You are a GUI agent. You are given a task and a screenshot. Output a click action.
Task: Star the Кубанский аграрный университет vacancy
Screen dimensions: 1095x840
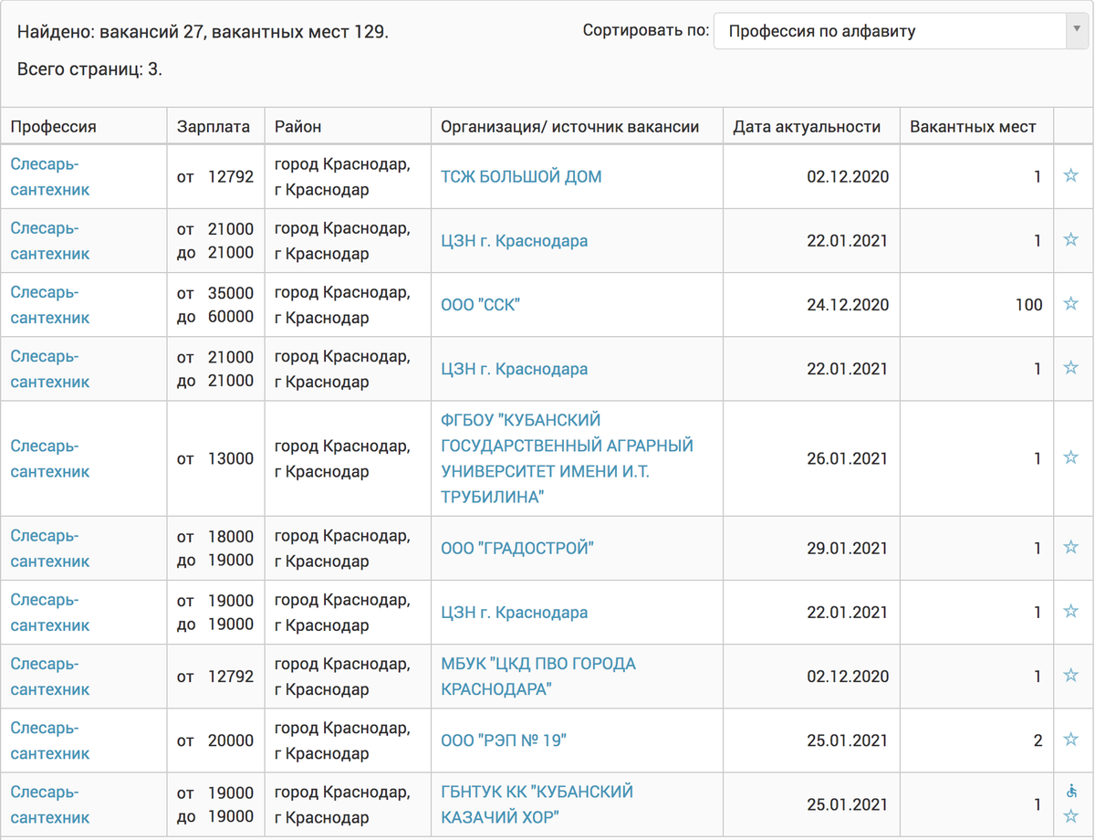pos(1071,457)
